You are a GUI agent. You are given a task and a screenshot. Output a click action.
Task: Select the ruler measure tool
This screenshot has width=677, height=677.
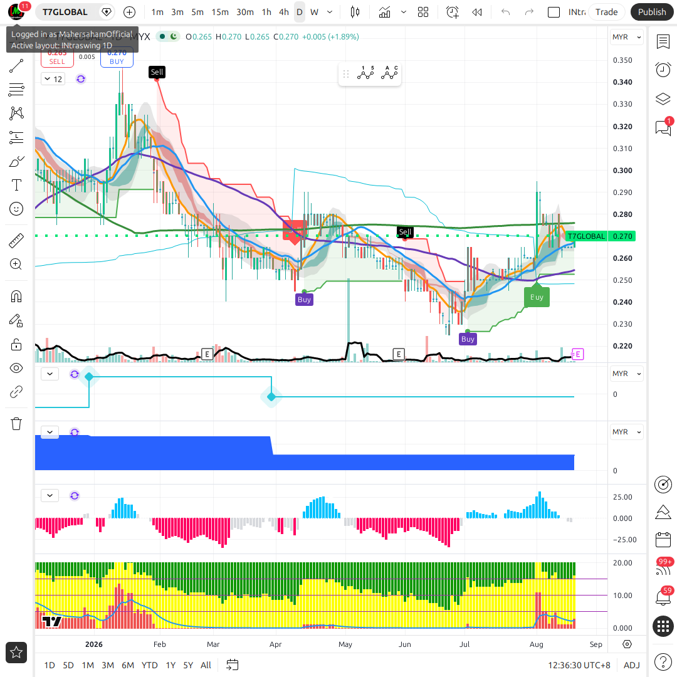(16, 241)
